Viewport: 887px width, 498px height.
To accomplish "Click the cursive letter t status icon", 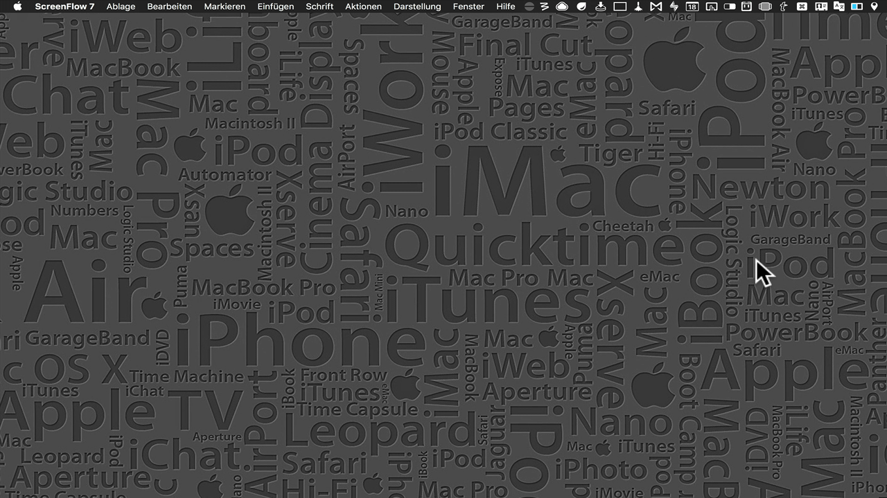I will [784, 6].
